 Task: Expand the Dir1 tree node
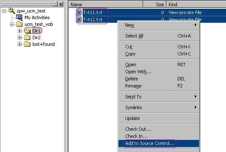point(20,31)
